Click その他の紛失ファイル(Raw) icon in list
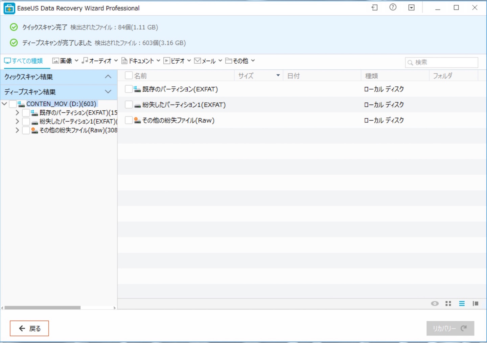The height and width of the screenshot is (343, 487). [x=137, y=120]
